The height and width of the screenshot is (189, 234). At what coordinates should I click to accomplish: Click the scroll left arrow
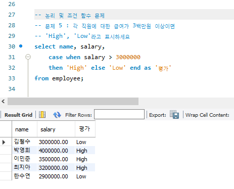(3, 101)
